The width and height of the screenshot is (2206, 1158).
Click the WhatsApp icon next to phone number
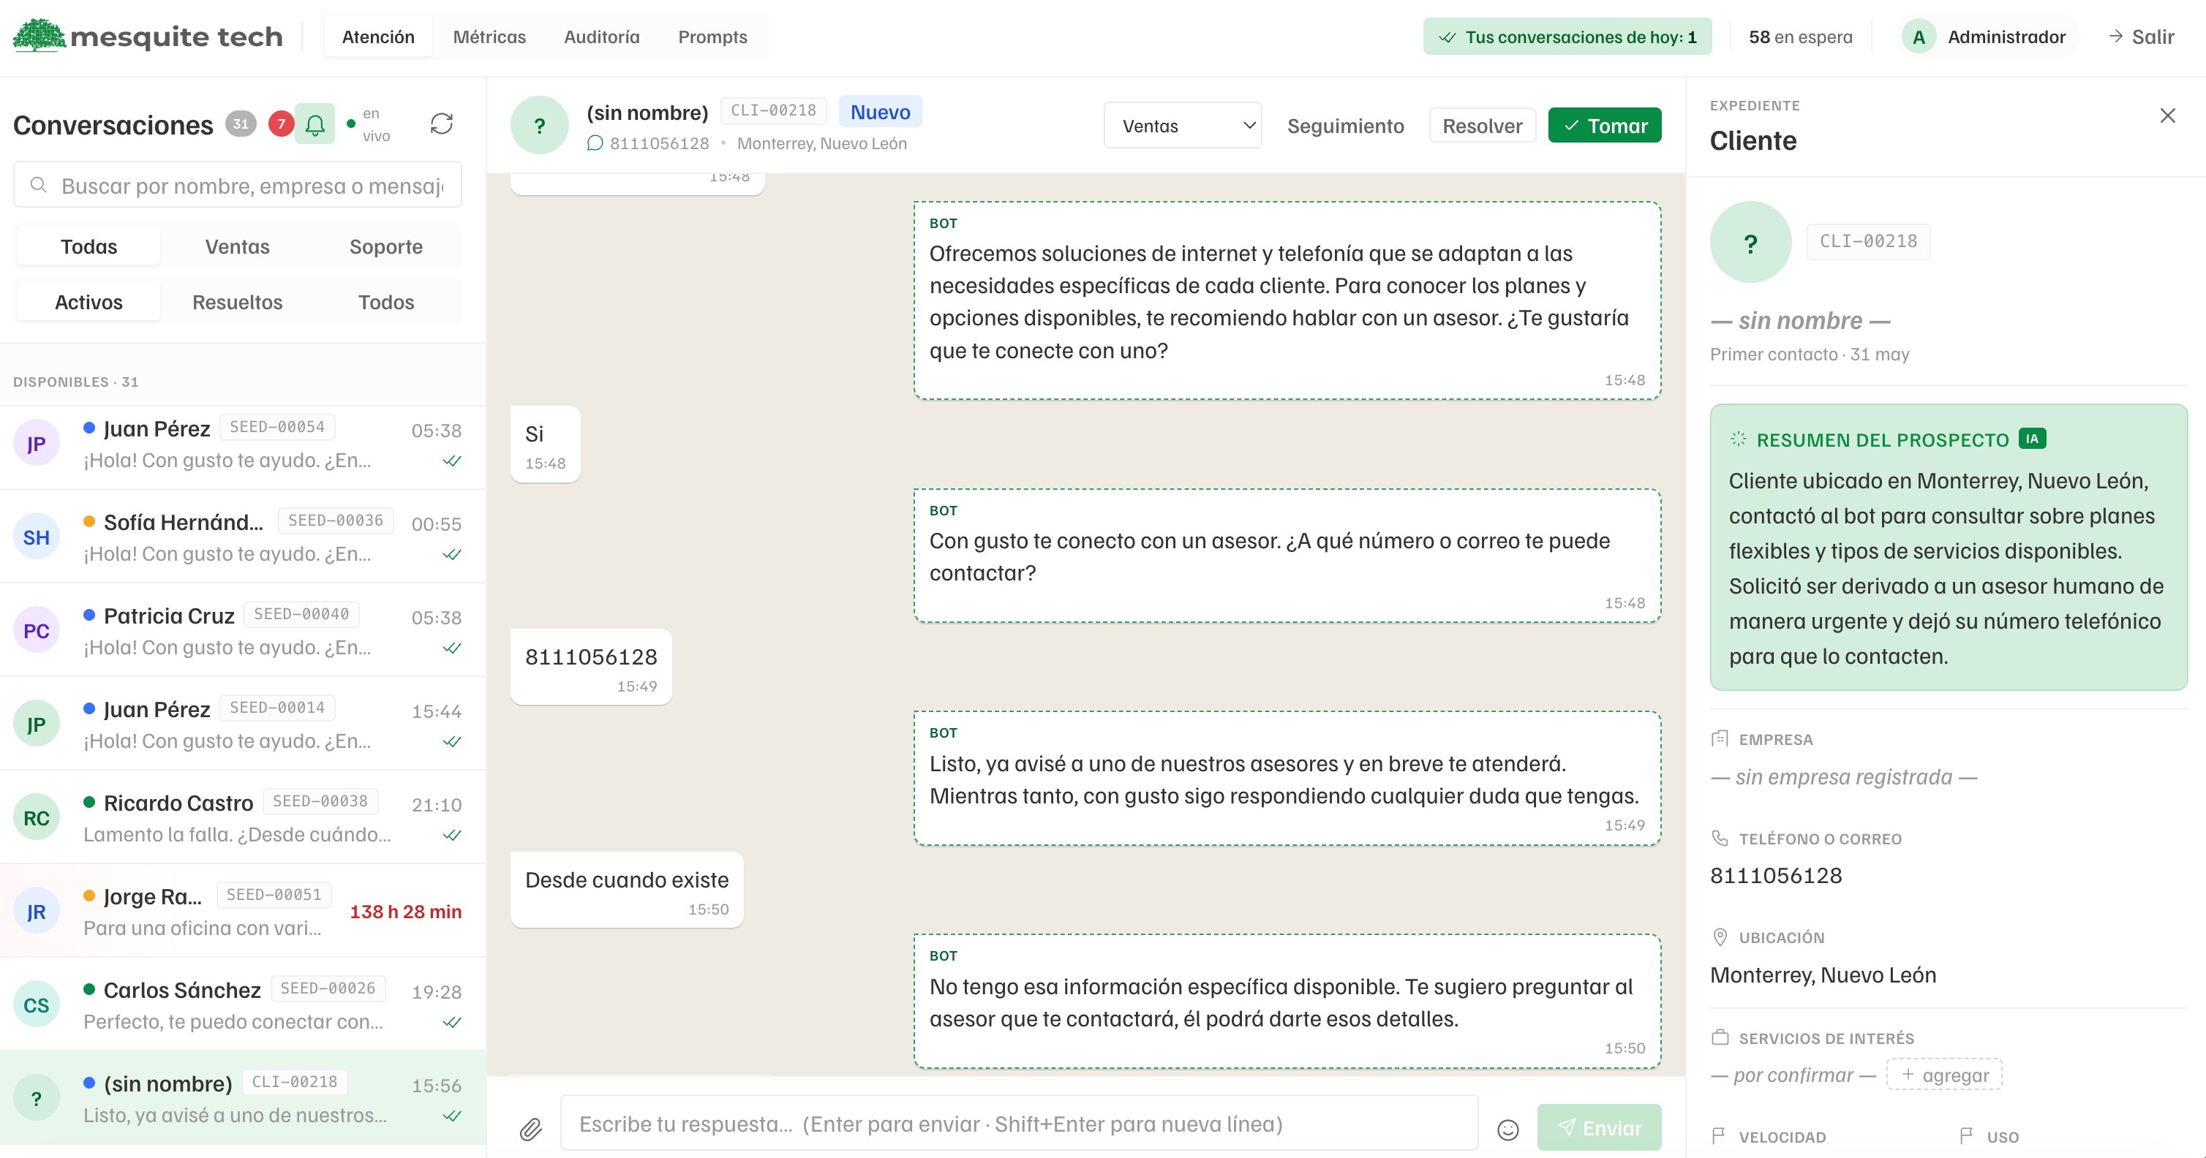[595, 143]
